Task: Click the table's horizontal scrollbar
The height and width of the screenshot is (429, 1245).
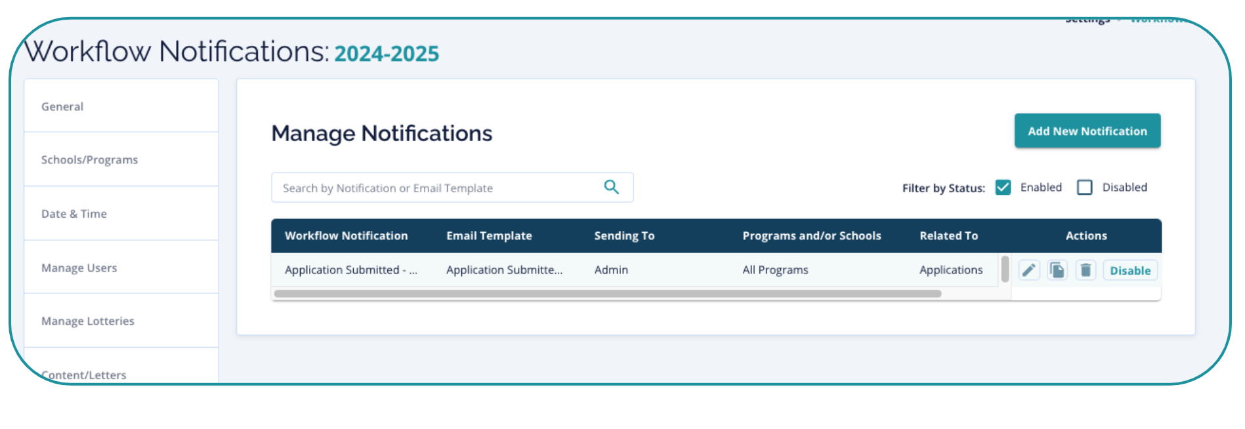Action: tap(607, 294)
